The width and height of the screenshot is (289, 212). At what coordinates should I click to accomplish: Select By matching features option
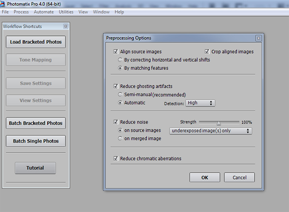[120, 68]
